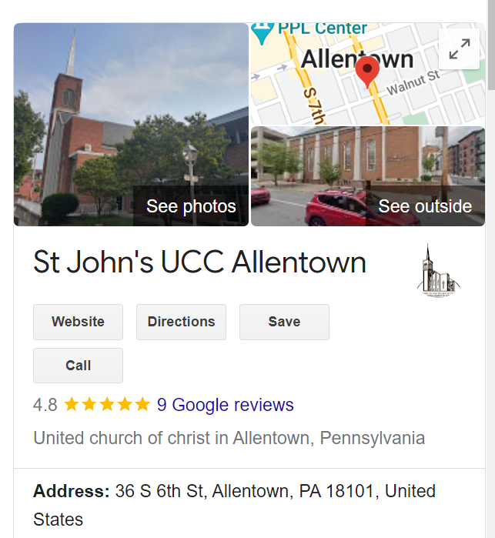Click the five gold rating stars
Image resolution: width=495 pixels, height=538 pixels.
[x=107, y=404]
